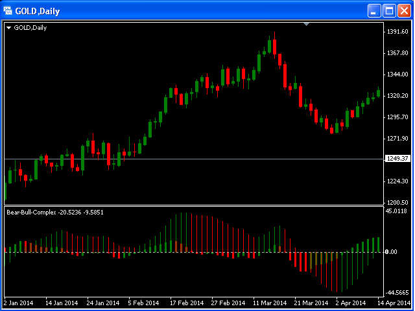Select the highest red candle near 1391.60

pos(275,47)
